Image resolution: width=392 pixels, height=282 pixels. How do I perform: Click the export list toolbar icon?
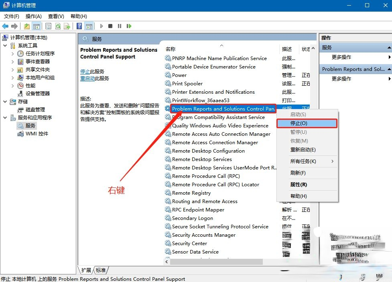point(67,26)
